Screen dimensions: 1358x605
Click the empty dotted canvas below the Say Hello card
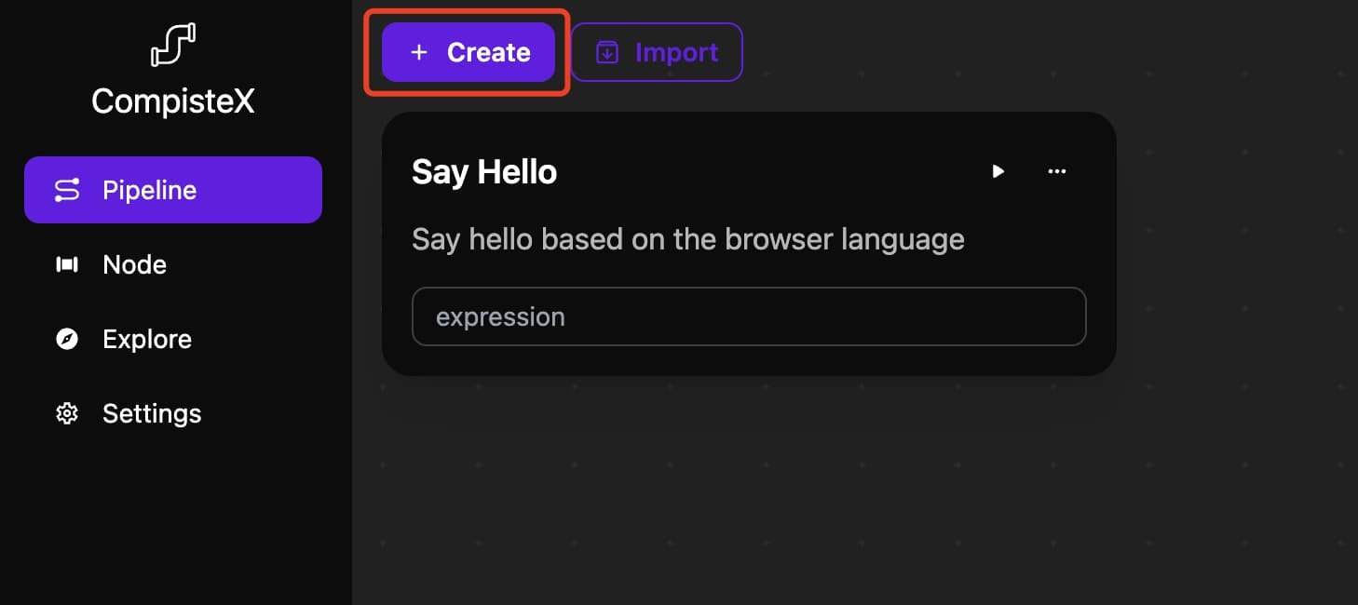pyautogui.click(x=749, y=484)
